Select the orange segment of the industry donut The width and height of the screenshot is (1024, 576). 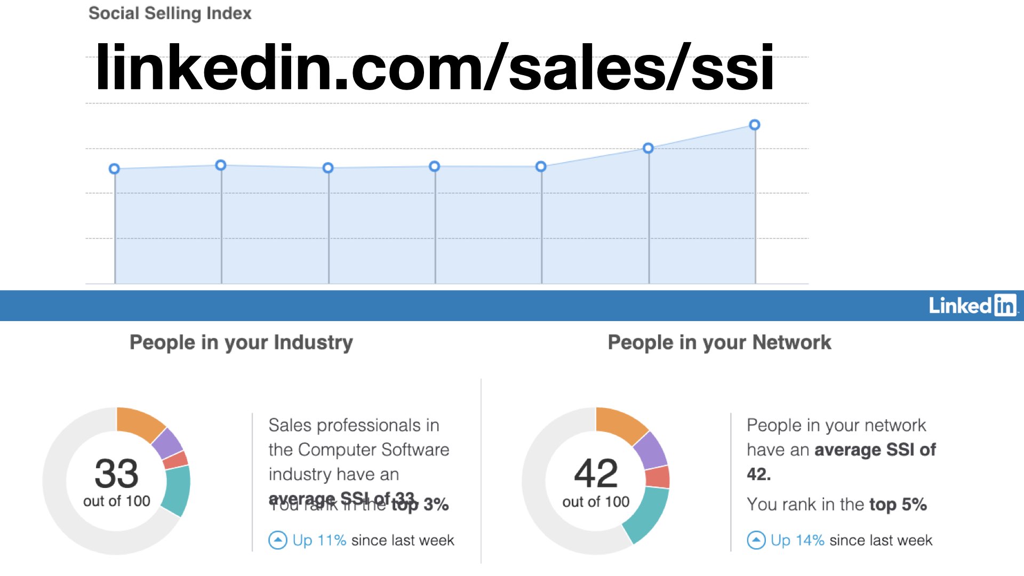139,423
